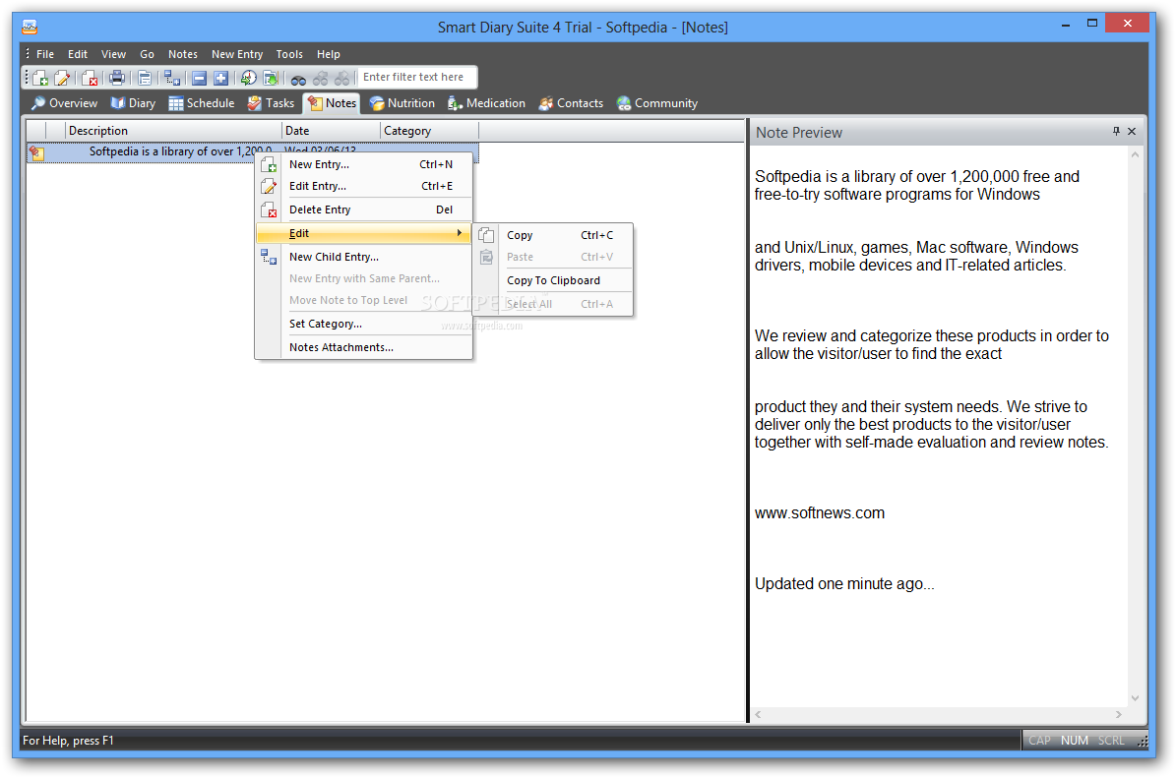Click the note icon on the Softpedia row
This screenshot has height=778, width=1176.
(x=36, y=152)
